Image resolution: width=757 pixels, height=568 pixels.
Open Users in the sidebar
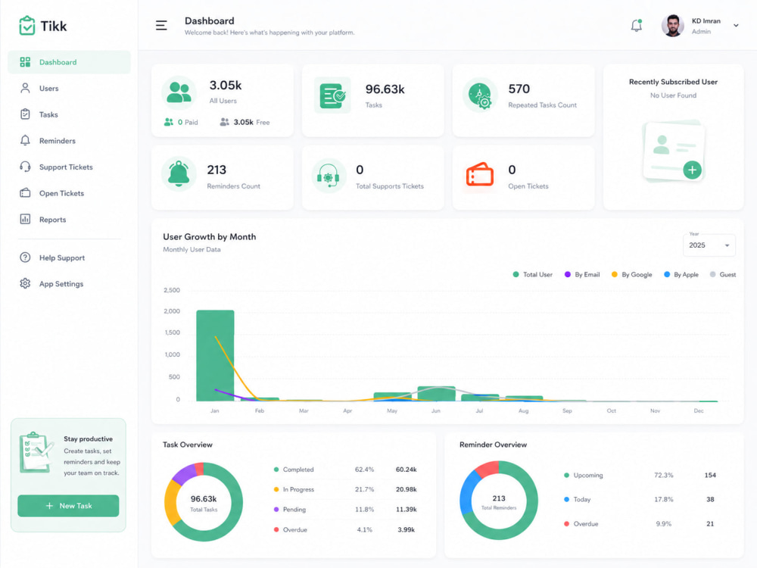click(x=69, y=89)
